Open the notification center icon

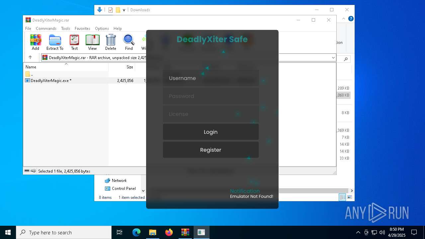pos(414,232)
